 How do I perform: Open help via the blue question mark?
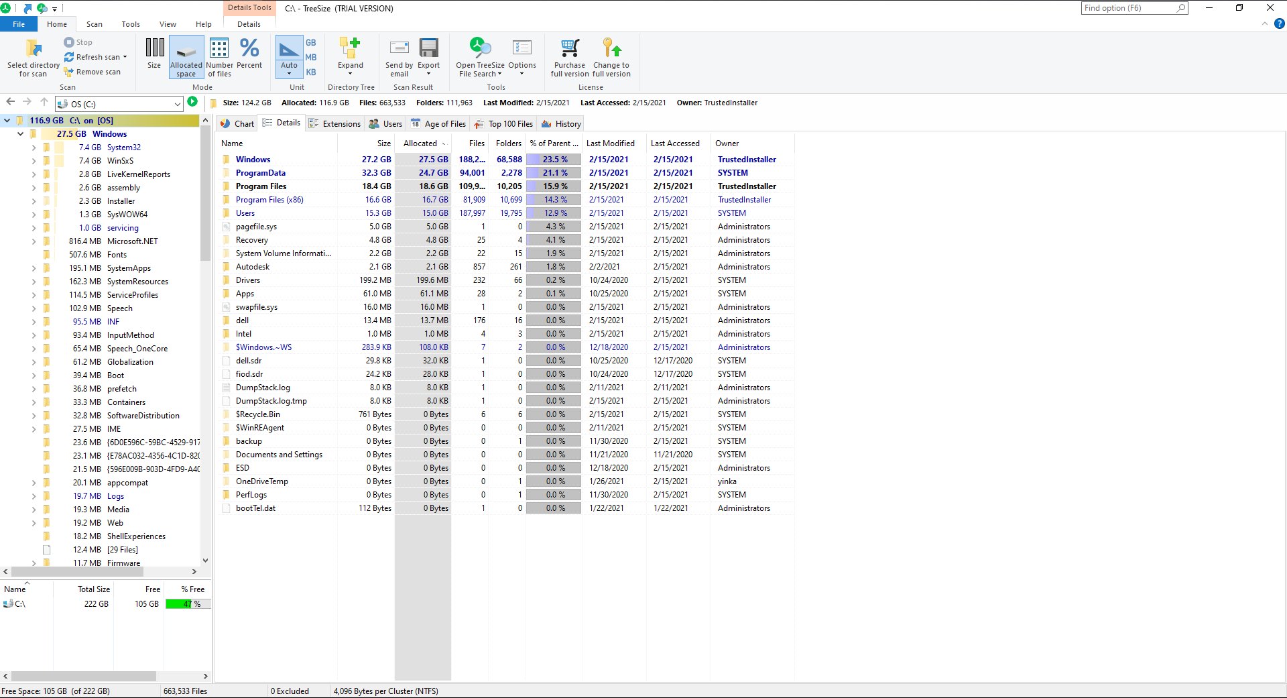click(x=1279, y=23)
